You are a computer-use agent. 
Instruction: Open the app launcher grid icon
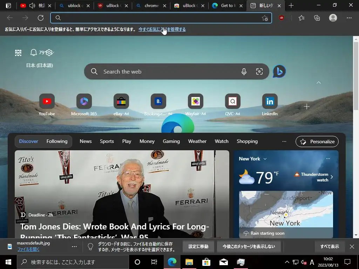click(x=18, y=53)
